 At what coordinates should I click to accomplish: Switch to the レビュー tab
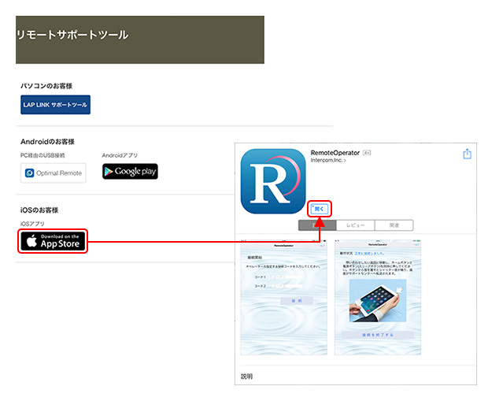356,225
